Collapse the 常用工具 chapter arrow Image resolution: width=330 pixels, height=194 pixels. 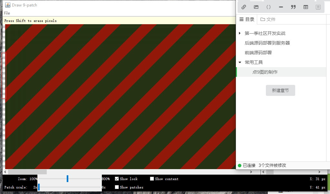tap(240, 62)
